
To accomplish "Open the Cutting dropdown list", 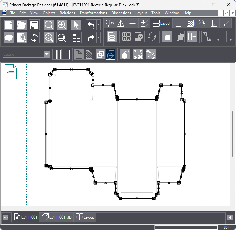I will click(47, 54).
